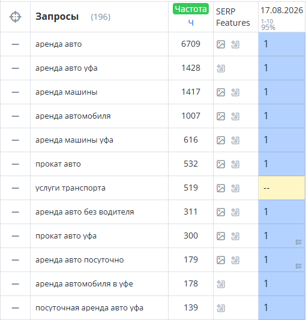Click the snippet icon for аренда авто уфа

pos(221,68)
